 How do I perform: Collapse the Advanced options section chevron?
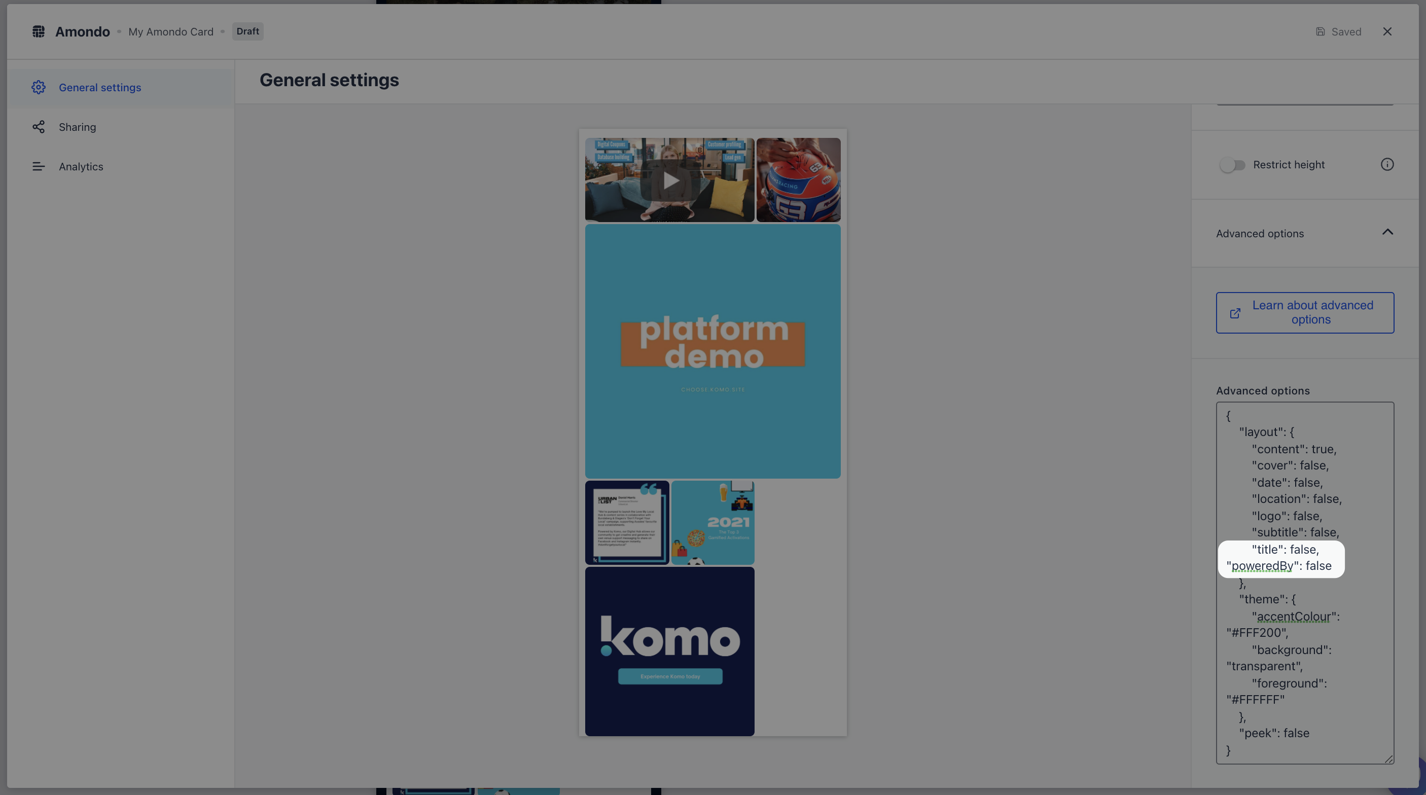point(1387,233)
